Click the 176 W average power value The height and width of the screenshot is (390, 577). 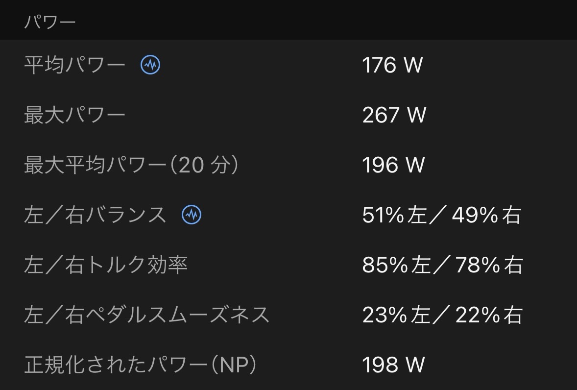coord(392,65)
